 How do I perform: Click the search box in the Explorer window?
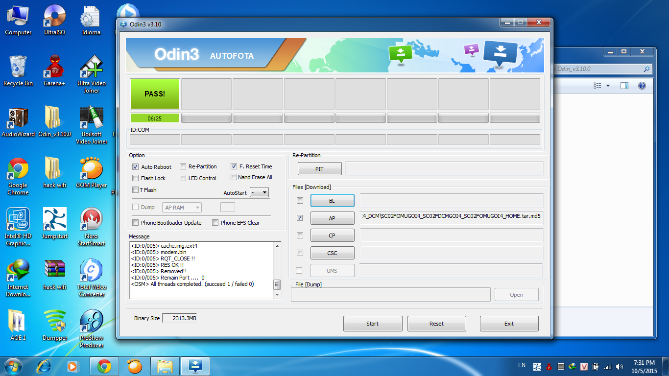point(603,69)
